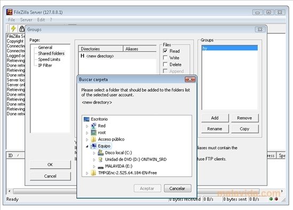Open the File menu
Screen dimensions: 293x210
11,20
